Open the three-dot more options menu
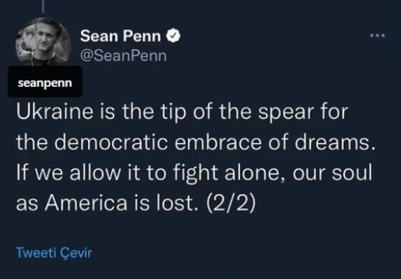401x279 pixels. [x=377, y=35]
